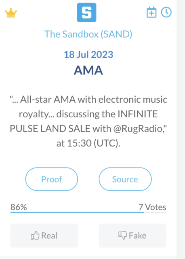
Task: Click the unfilled end of vote bar
Action: (x=155, y=212)
